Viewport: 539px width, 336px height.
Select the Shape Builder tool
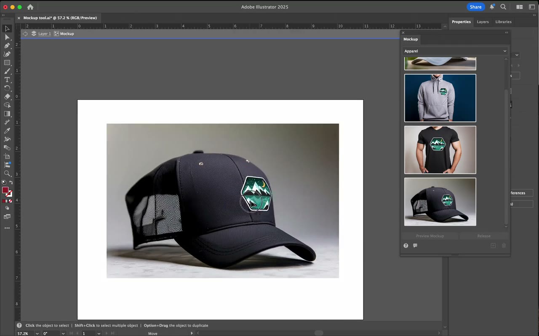tap(7, 105)
